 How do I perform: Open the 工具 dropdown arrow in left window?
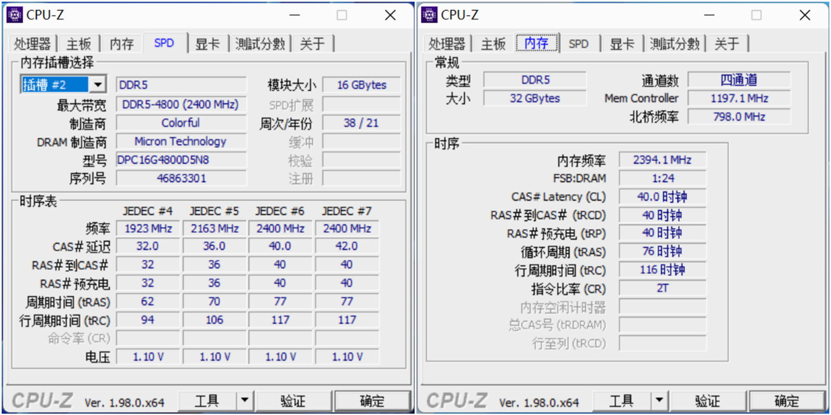coord(245,400)
